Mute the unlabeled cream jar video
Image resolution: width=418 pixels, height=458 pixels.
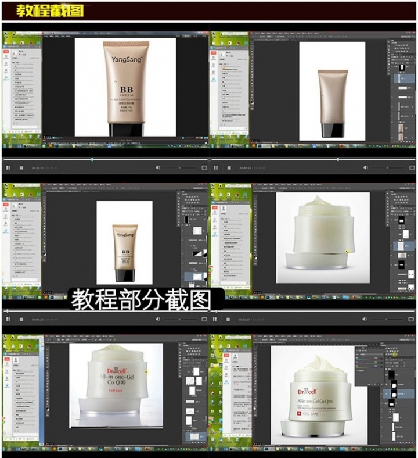pyautogui.click(x=366, y=320)
